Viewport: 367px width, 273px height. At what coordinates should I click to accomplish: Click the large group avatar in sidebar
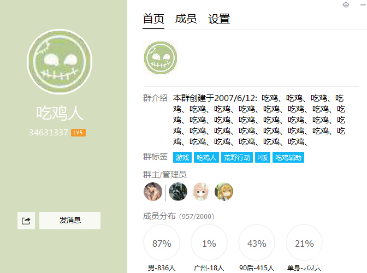coord(60,62)
